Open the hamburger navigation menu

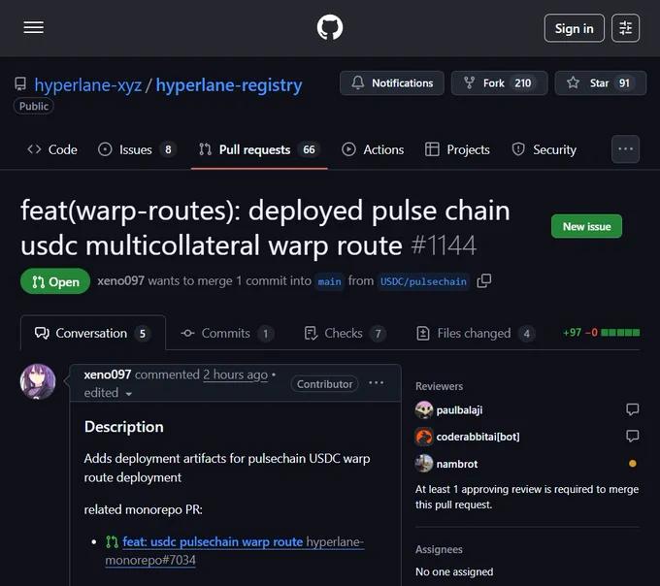point(34,28)
